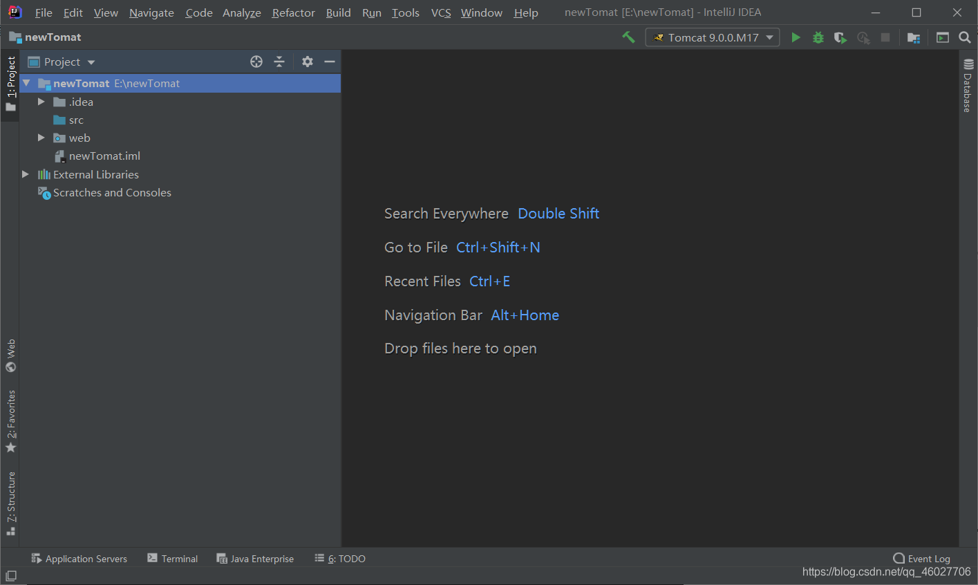
Task: Open the Refactor menu
Action: (294, 12)
